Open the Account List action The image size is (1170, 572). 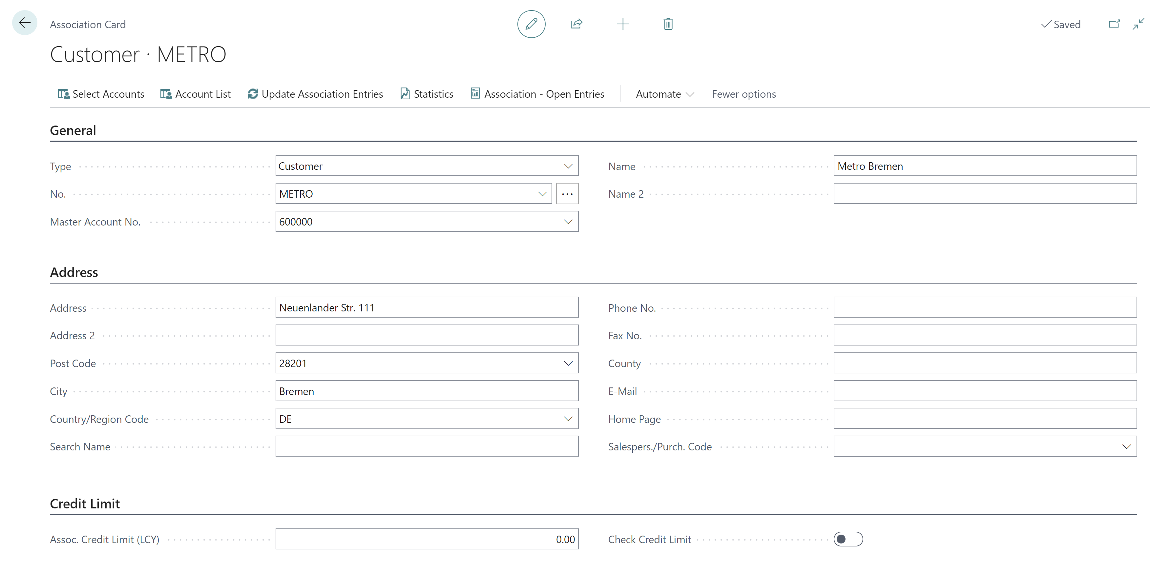(195, 94)
